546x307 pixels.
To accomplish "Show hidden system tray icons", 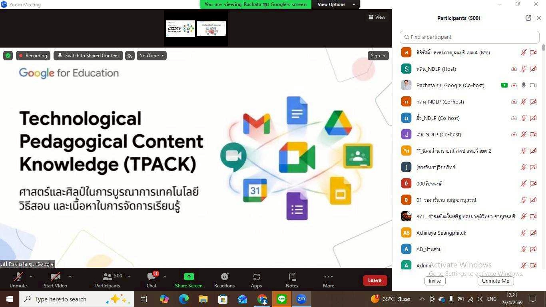I will 422,299.
